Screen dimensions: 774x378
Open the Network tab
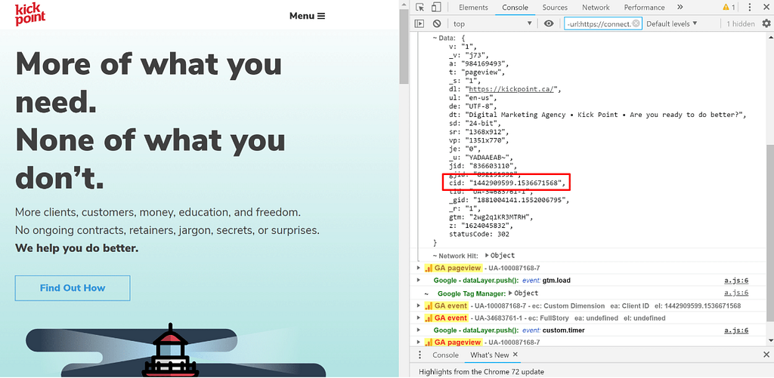tap(596, 8)
